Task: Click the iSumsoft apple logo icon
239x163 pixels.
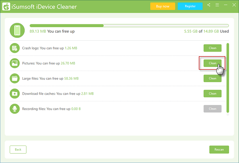Action: (x=6, y=6)
